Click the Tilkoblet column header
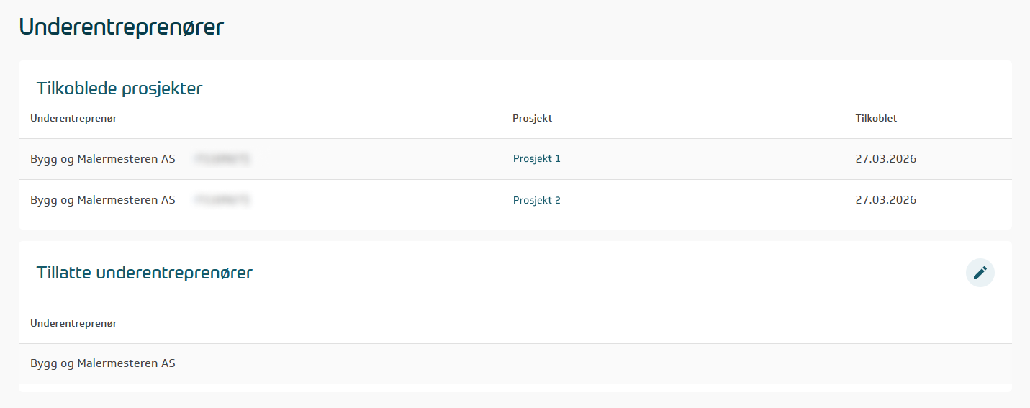 coord(876,119)
